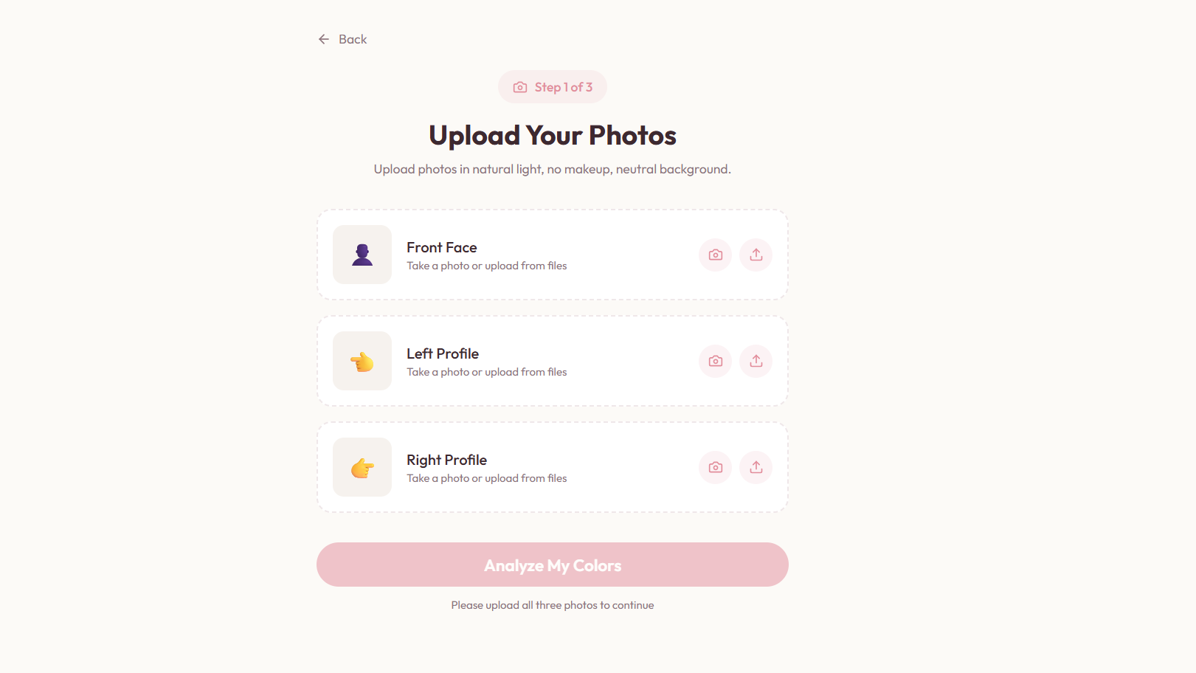Select the Front Face title text

coord(442,247)
